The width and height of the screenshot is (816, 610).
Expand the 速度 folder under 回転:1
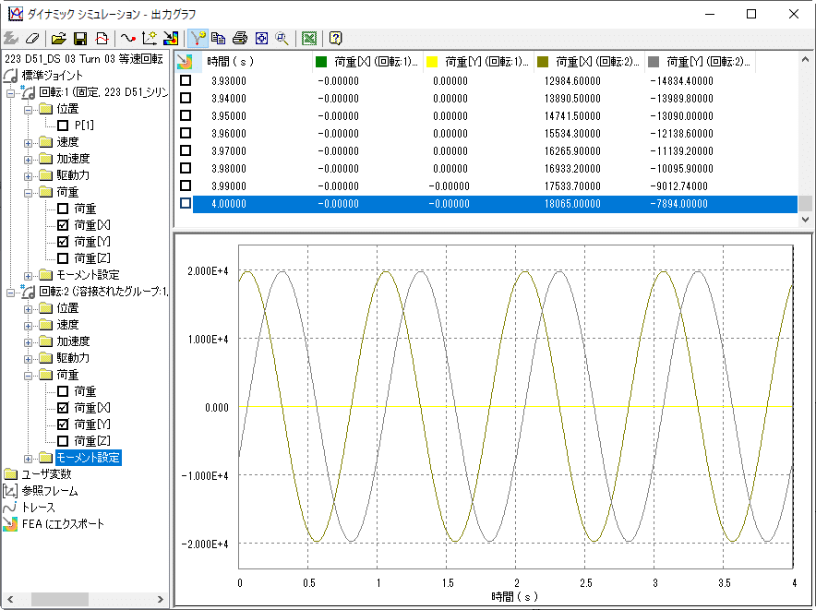click(29, 142)
